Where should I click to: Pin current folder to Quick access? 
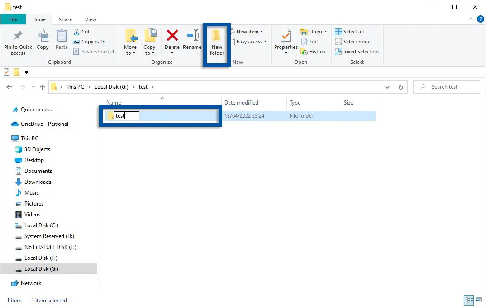click(18, 42)
